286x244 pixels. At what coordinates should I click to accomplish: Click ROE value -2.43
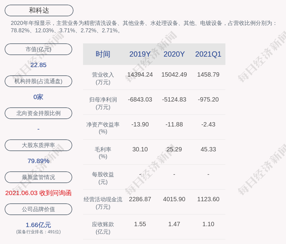[x=208, y=125]
